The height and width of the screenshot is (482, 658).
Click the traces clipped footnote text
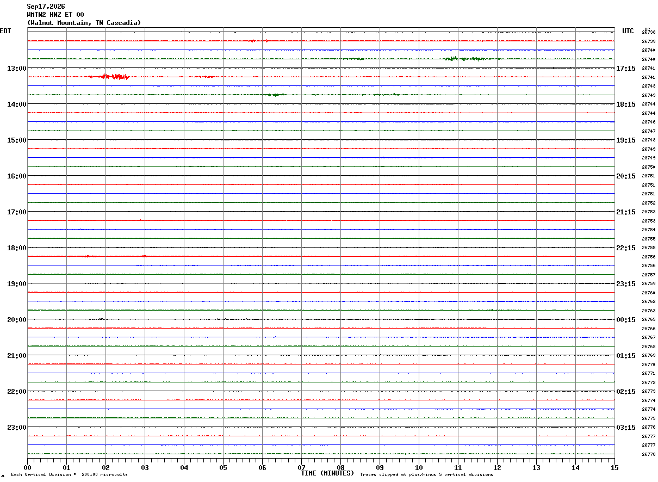tap(426, 474)
